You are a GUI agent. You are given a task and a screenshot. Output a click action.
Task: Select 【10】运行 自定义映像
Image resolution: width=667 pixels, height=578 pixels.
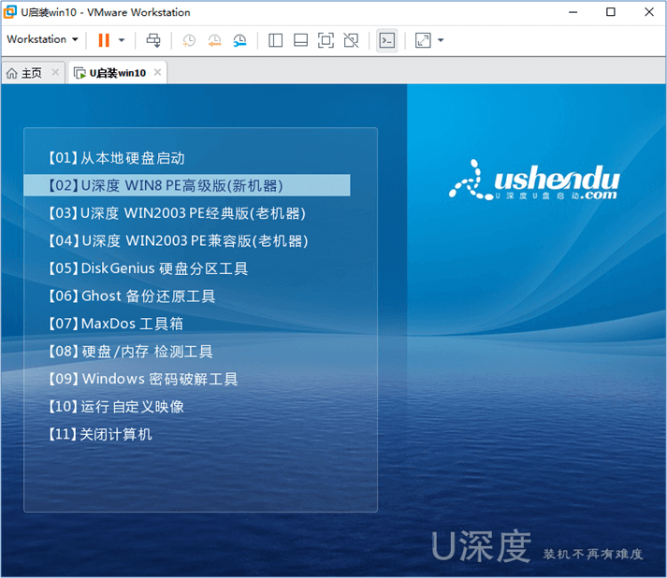coord(116,407)
